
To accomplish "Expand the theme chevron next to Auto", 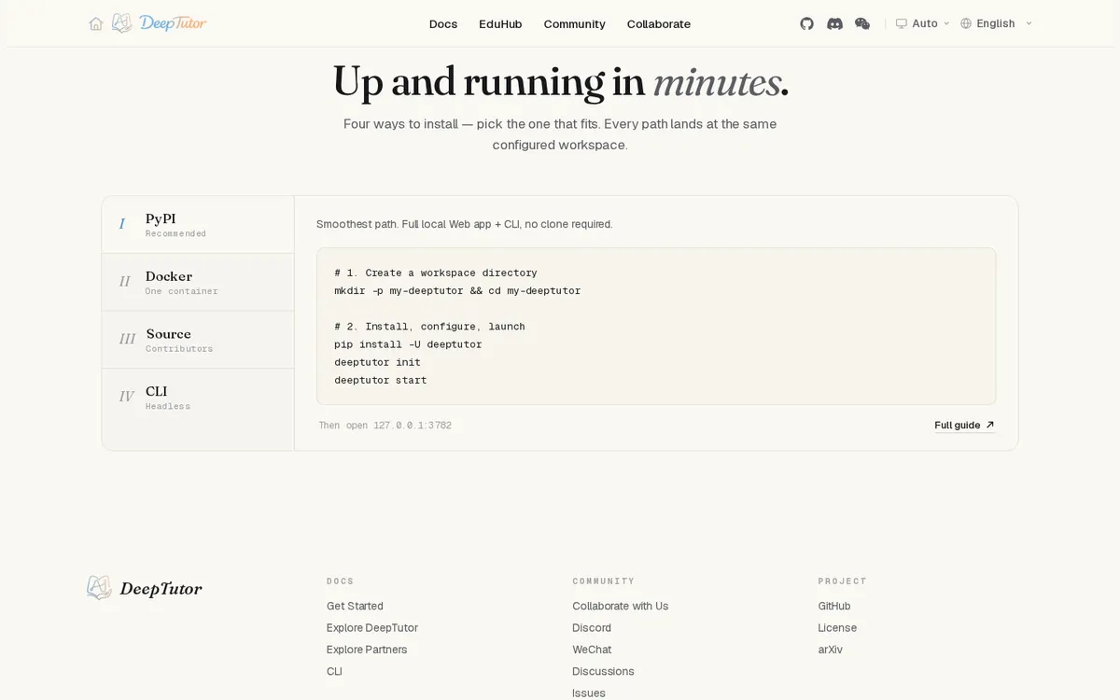I will click(946, 23).
